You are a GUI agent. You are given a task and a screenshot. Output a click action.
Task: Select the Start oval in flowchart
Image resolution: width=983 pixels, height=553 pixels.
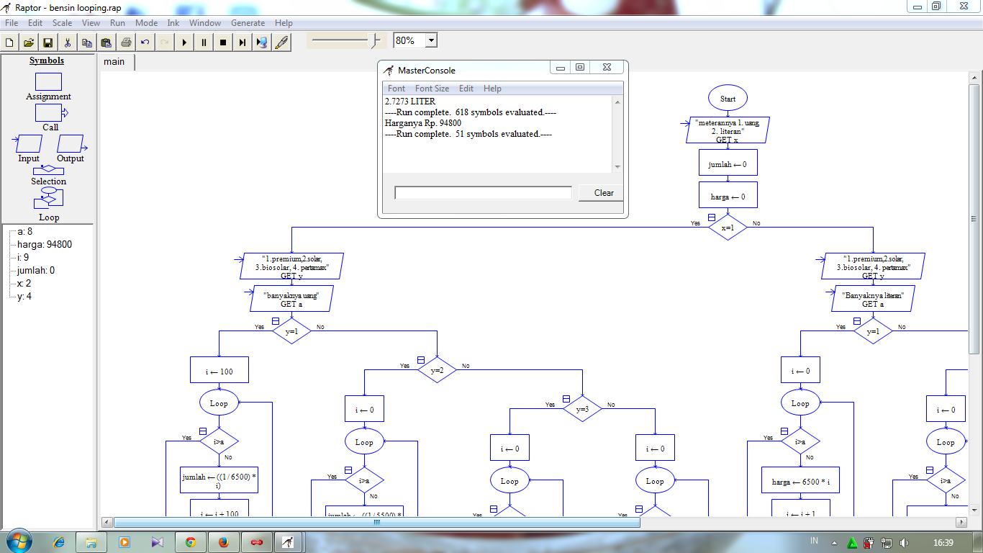coord(728,99)
